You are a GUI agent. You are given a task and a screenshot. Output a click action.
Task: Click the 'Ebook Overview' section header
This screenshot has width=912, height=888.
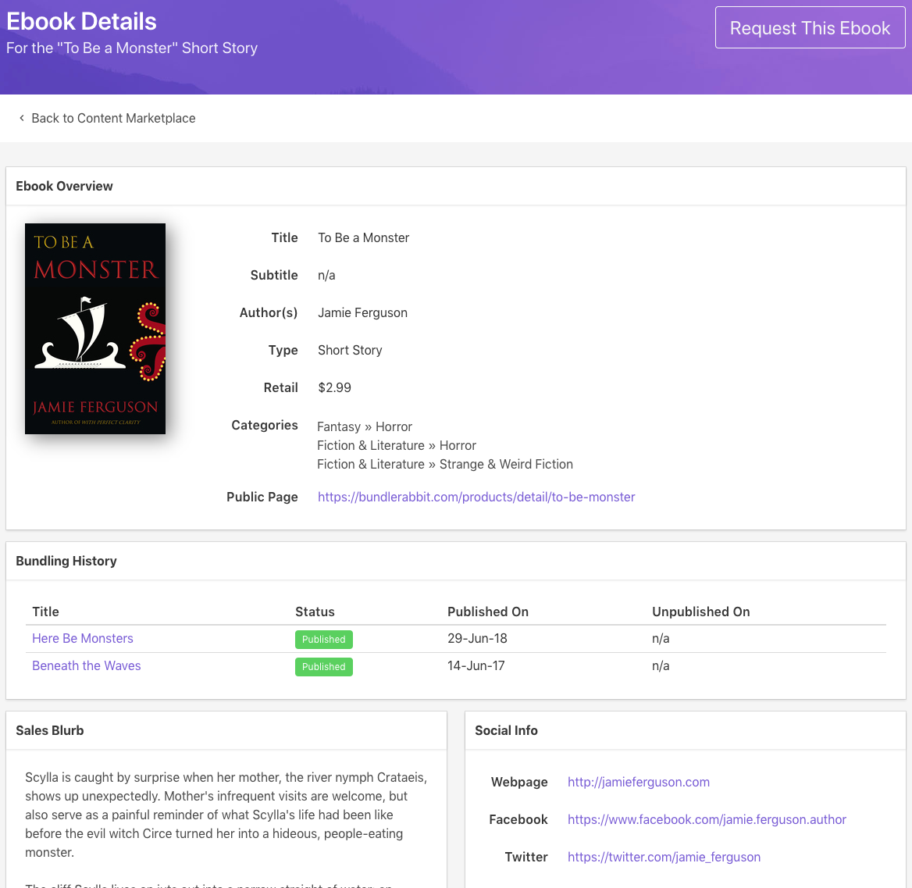click(x=64, y=186)
